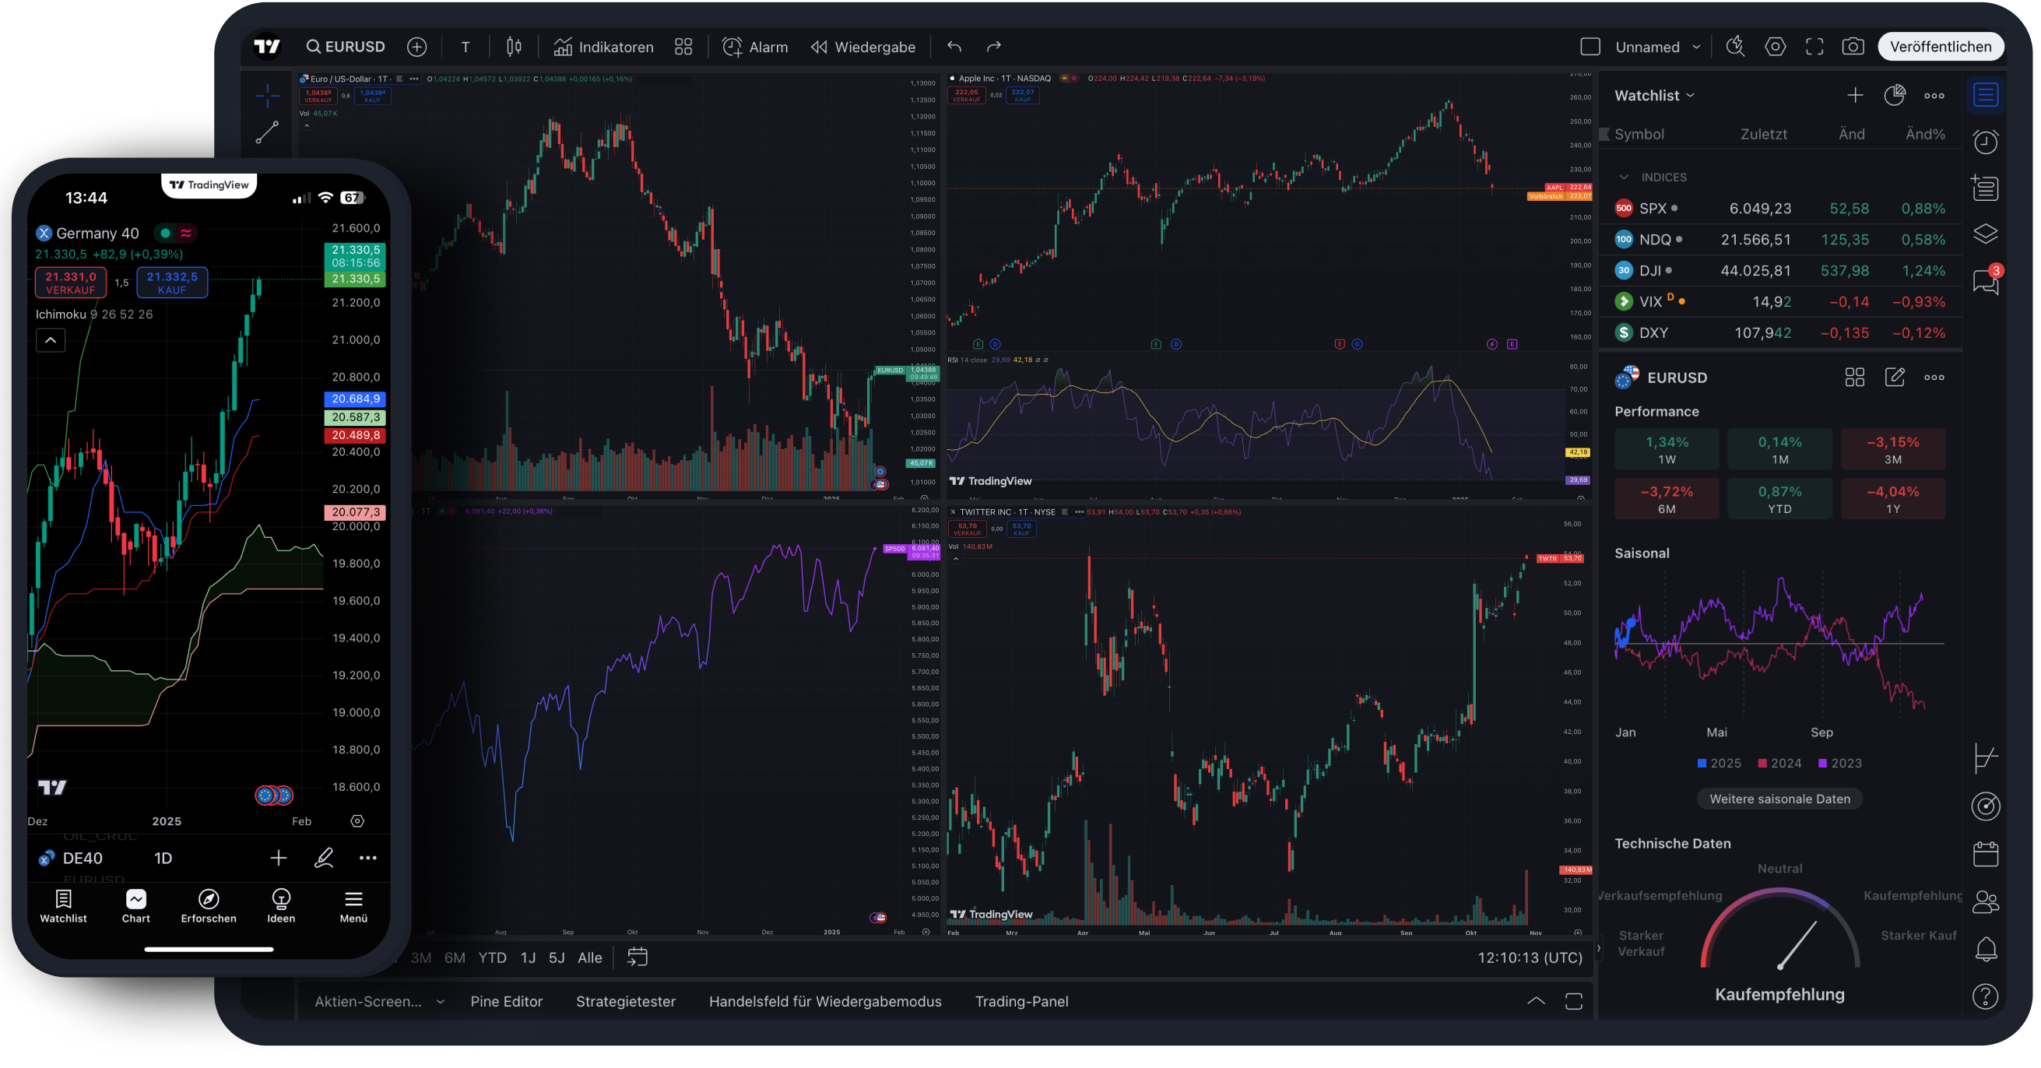Take a chart snapshot with camera icon
The image size is (2041, 1068).
pyautogui.click(x=1853, y=47)
